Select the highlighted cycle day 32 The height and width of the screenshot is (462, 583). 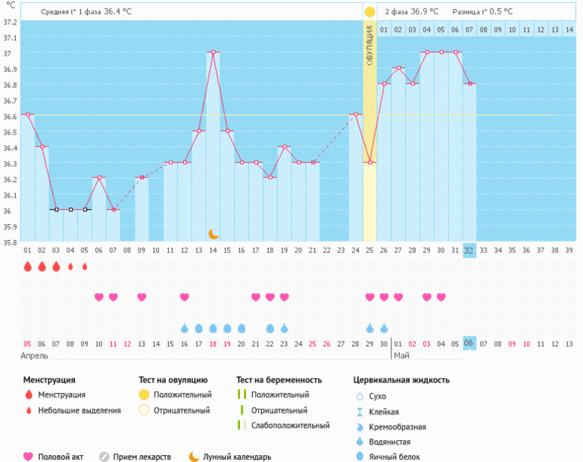pyautogui.click(x=469, y=250)
